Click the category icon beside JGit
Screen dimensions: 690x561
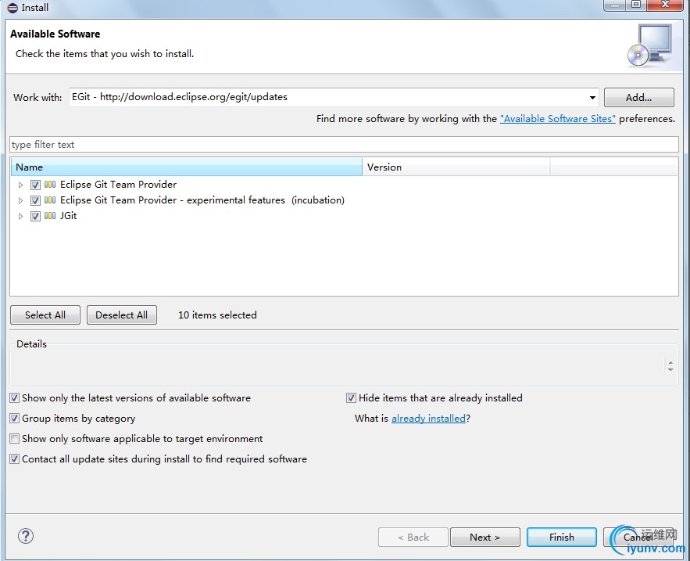pyautogui.click(x=50, y=215)
